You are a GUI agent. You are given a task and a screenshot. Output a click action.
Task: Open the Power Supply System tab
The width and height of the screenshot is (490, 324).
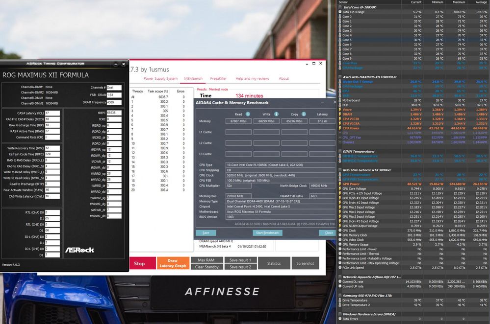coord(160,79)
